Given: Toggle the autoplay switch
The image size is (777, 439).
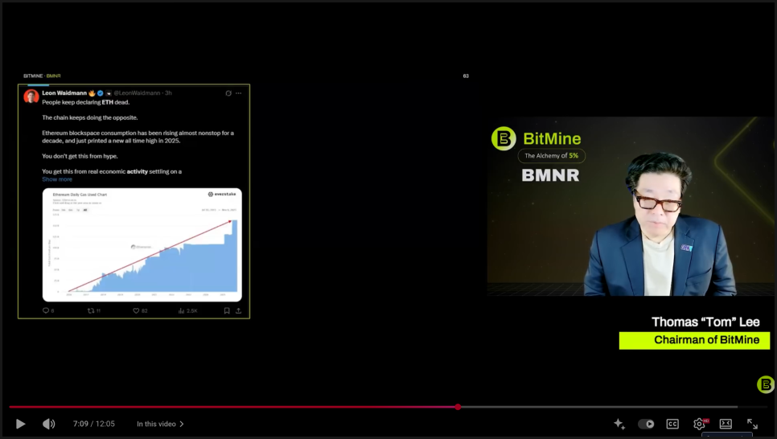Looking at the screenshot, I should [646, 424].
